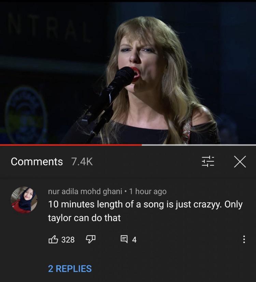Tap the video player frame
The width and height of the screenshot is (256, 282).
click(128, 72)
